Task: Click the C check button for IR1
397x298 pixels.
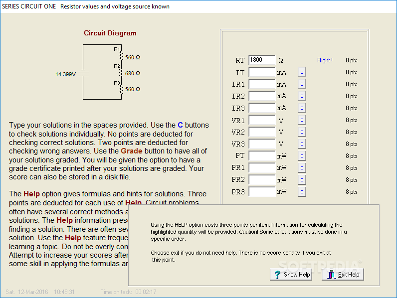Action: (x=302, y=84)
